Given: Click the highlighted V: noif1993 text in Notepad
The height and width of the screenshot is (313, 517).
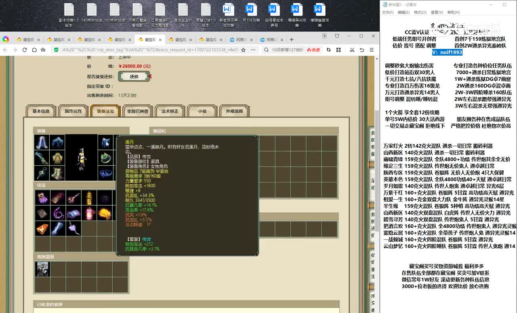Looking at the screenshot, I should tap(447, 52).
